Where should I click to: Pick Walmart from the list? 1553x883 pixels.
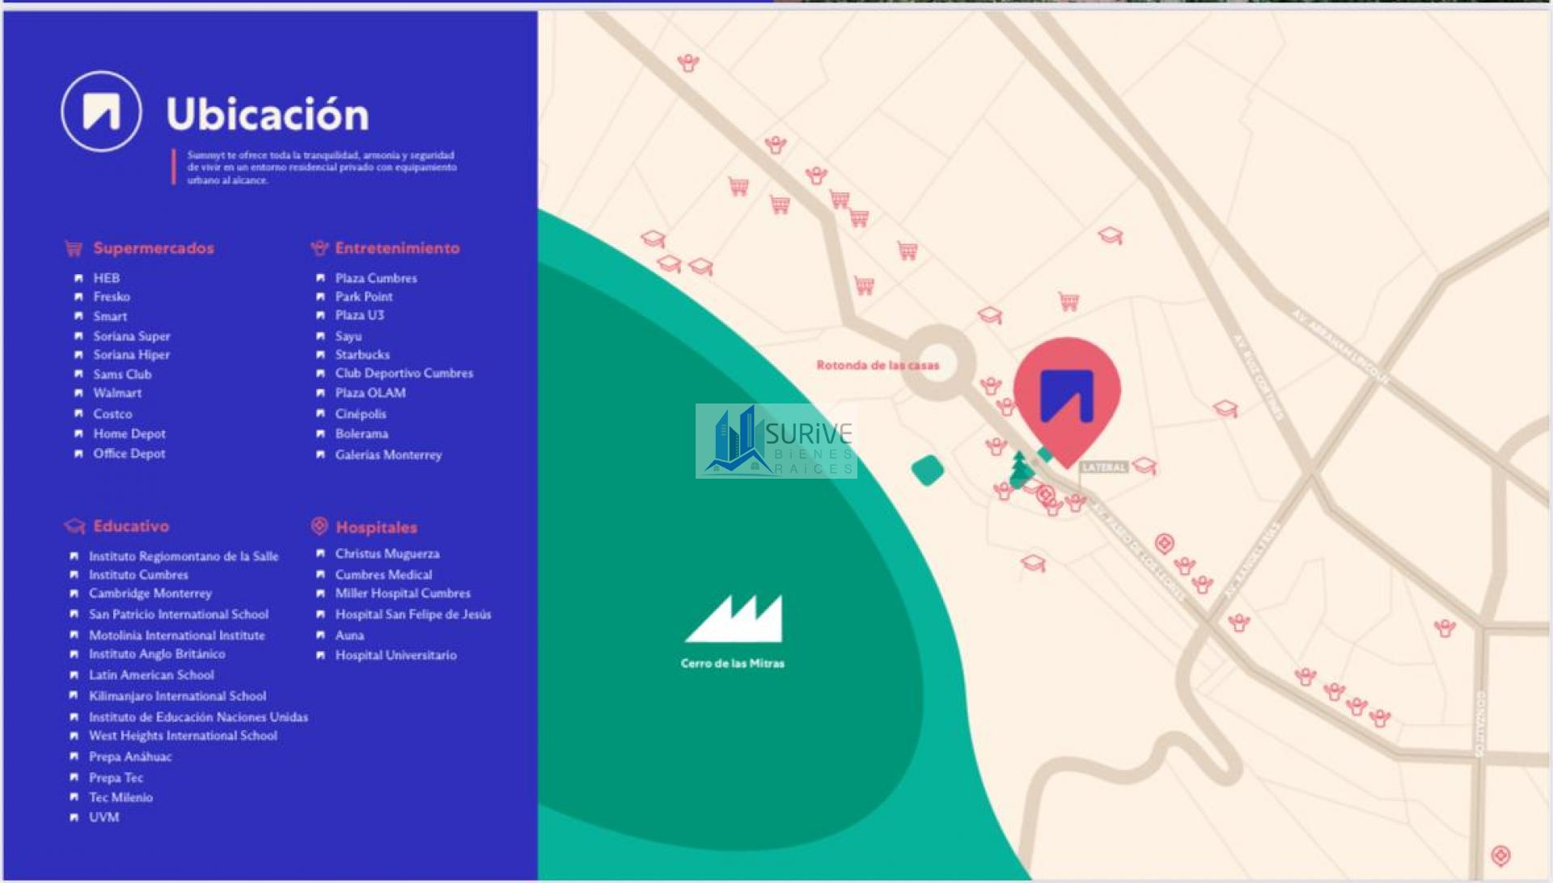(x=117, y=393)
